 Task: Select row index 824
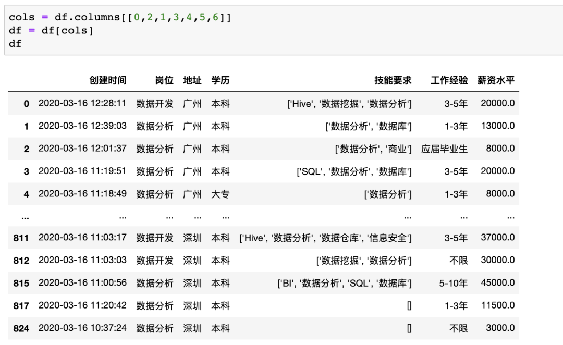click(21, 328)
